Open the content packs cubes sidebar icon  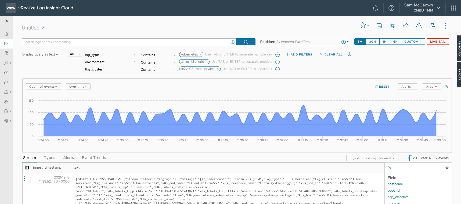click(6, 102)
